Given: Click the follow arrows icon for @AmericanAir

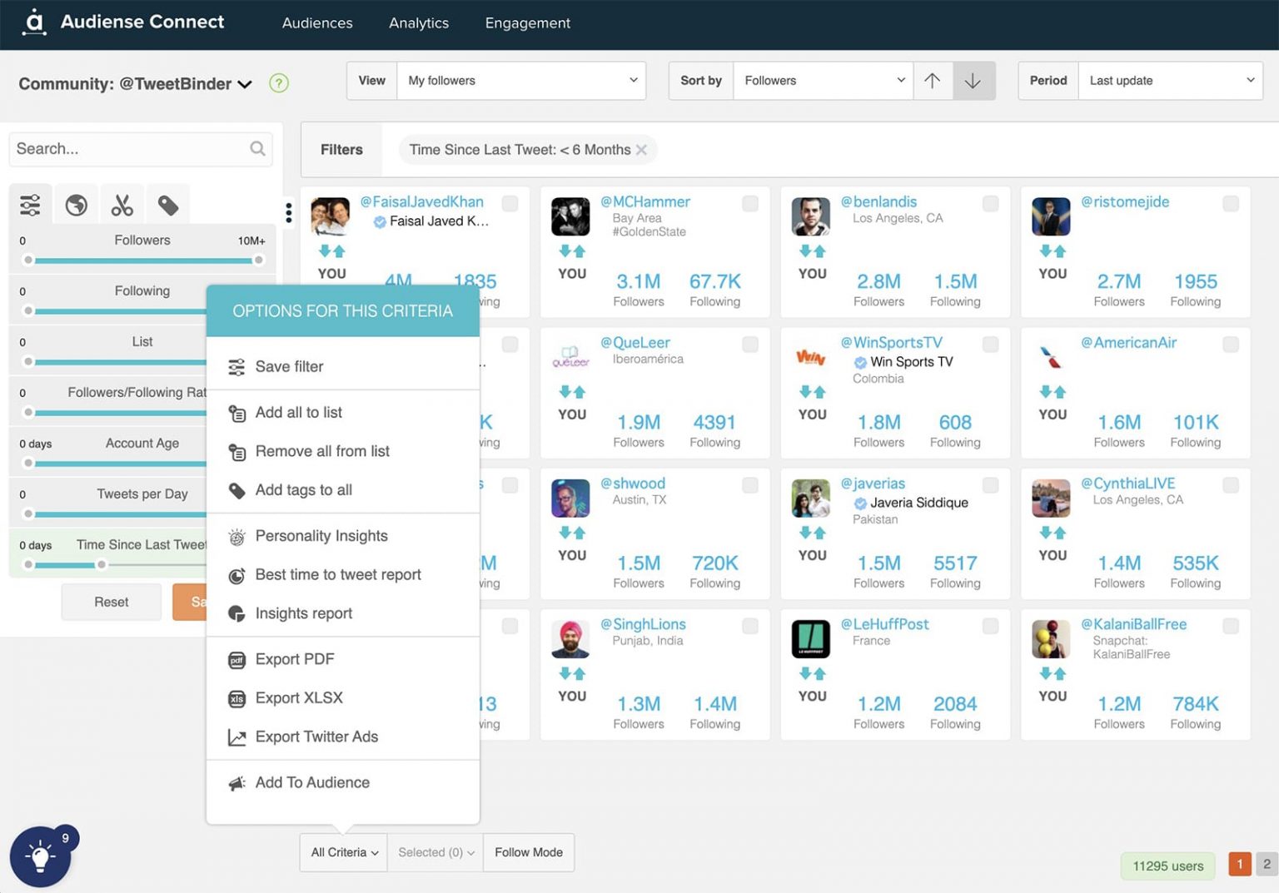Looking at the screenshot, I should click(x=1053, y=392).
